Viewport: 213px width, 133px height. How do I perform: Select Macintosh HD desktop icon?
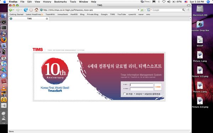coord(200,11)
